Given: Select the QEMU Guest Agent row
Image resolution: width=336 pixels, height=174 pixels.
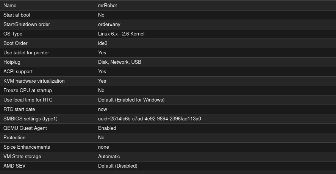Looking at the screenshot, I should pos(25,128).
